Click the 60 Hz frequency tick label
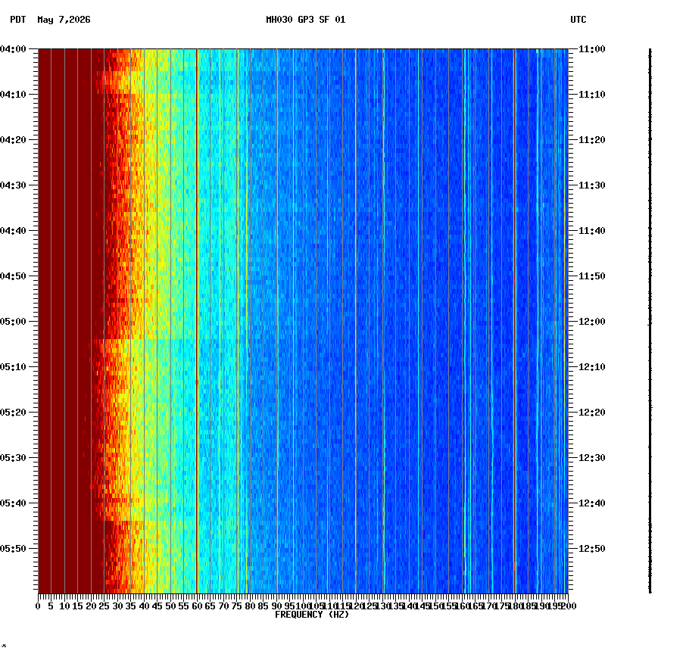Screen dimensions: 683x654 [197, 606]
